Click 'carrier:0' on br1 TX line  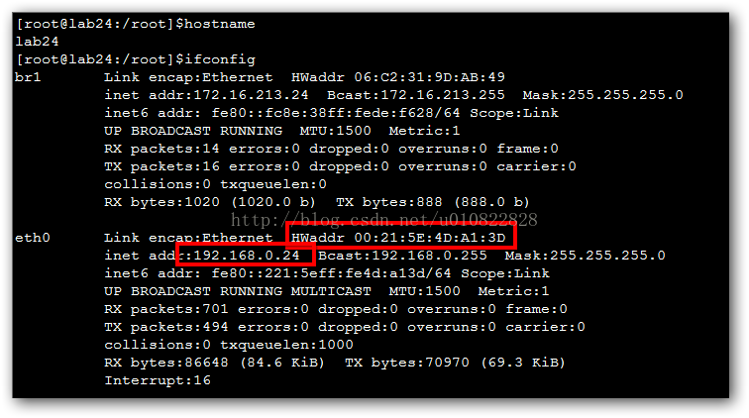coord(536,166)
